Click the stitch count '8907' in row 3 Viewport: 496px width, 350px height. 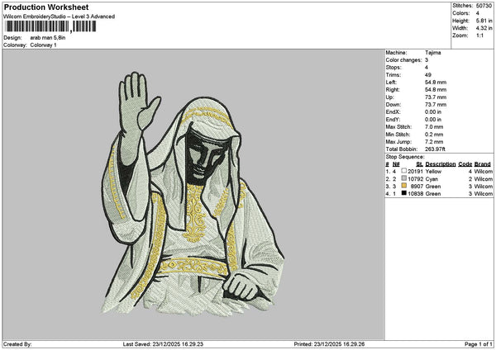pyautogui.click(x=417, y=187)
